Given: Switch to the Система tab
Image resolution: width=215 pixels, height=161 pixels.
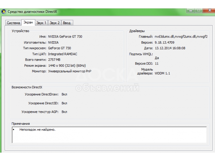Looking at the screenshot, I should pos(13,23).
